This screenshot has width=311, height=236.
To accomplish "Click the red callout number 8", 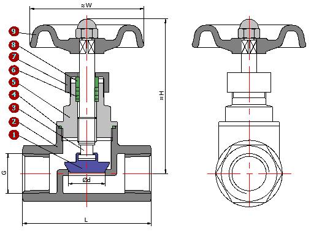I will click(13, 45).
